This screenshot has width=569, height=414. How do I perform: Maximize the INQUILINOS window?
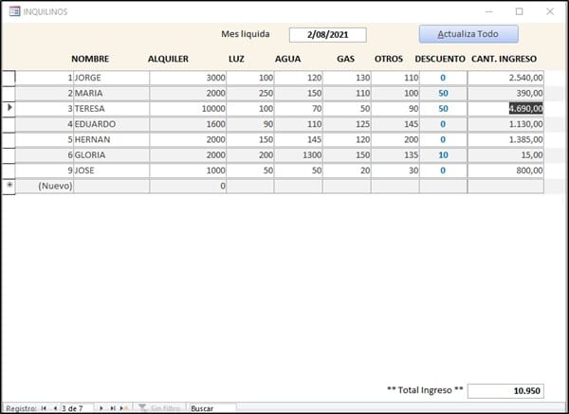click(x=519, y=11)
